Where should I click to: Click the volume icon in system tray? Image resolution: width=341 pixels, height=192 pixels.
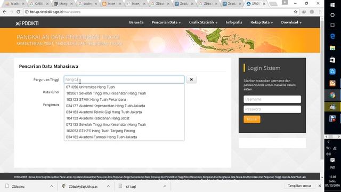[328, 154]
